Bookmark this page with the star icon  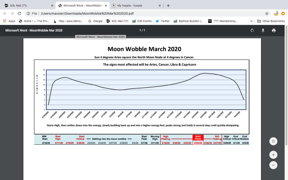click(267, 13)
